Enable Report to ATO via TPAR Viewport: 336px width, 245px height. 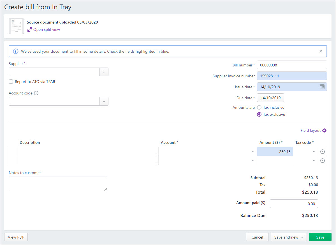point(11,82)
